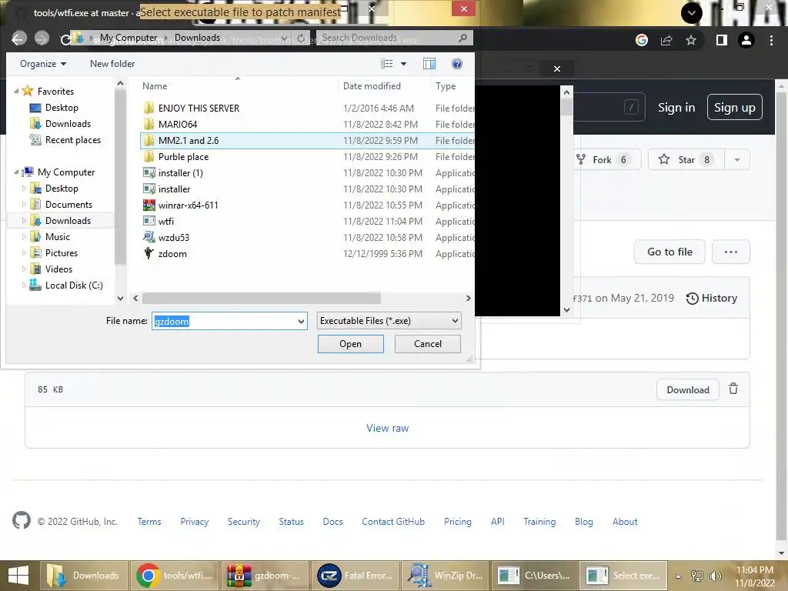Image resolution: width=788 pixels, height=591 pixels.
Task: Click the New folder button
Action: click(112, 64)
